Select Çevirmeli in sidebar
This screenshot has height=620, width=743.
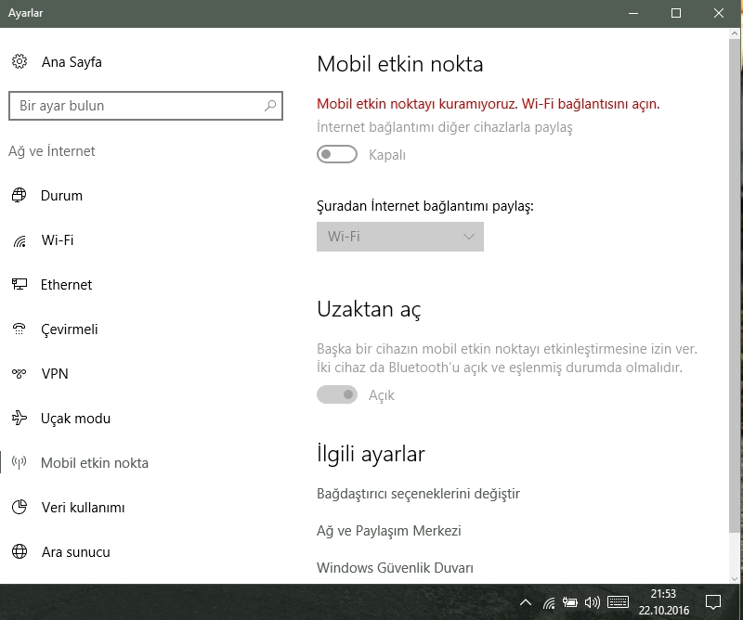click(69, 329)
